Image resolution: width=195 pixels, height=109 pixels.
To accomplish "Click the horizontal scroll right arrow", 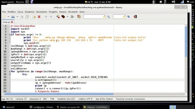I will tap(184, 94).
